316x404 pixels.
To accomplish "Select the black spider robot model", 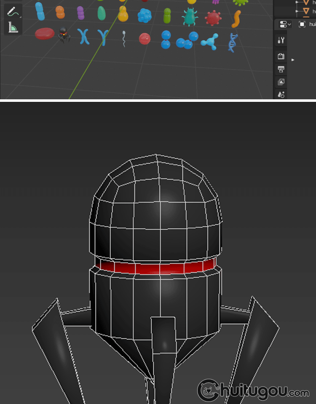I will pos(64,35).
